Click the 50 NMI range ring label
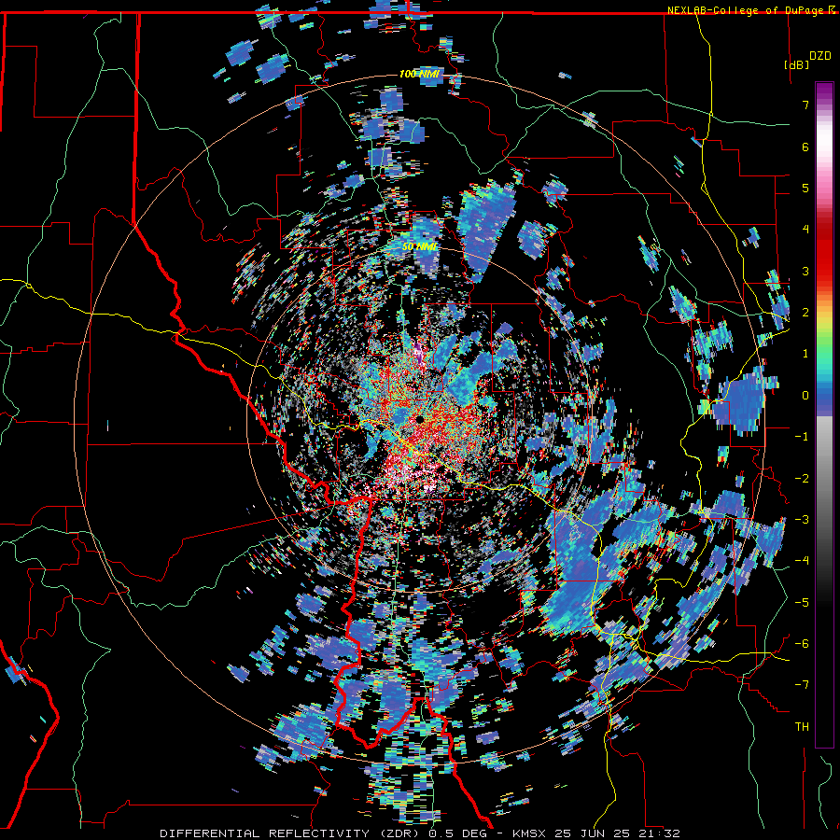This screenshot has width=840, height=840. coord(419,247)
